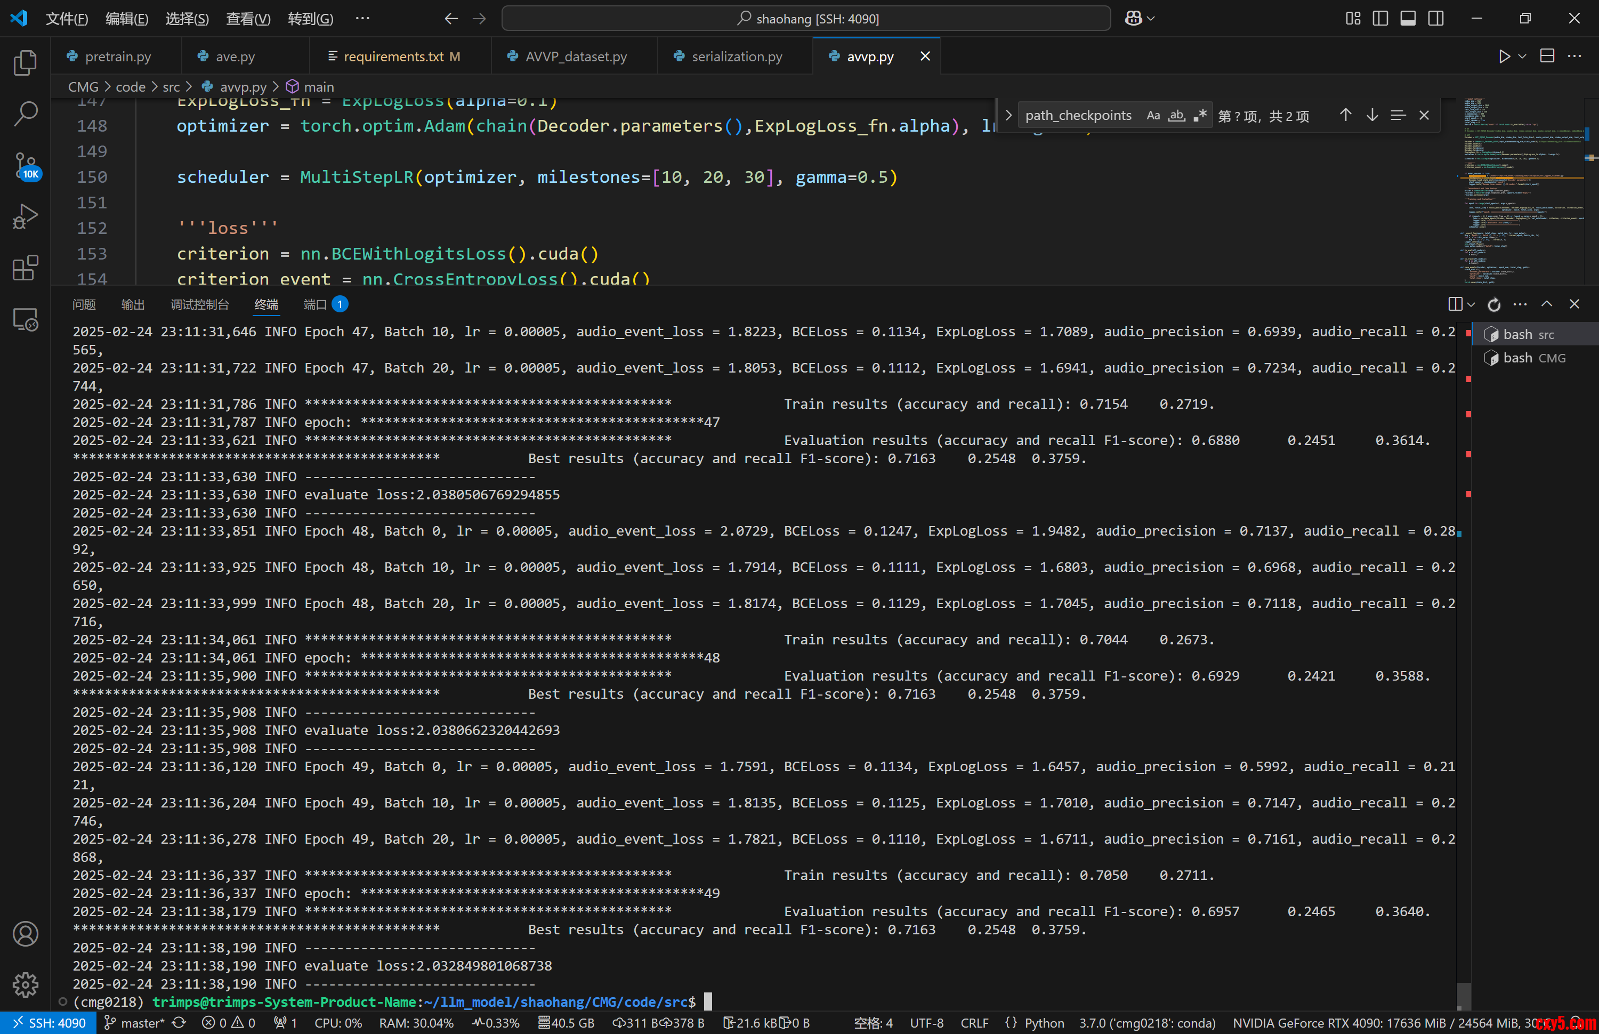
Task: Go to next match in find widget
Action: click(1372, 116)
